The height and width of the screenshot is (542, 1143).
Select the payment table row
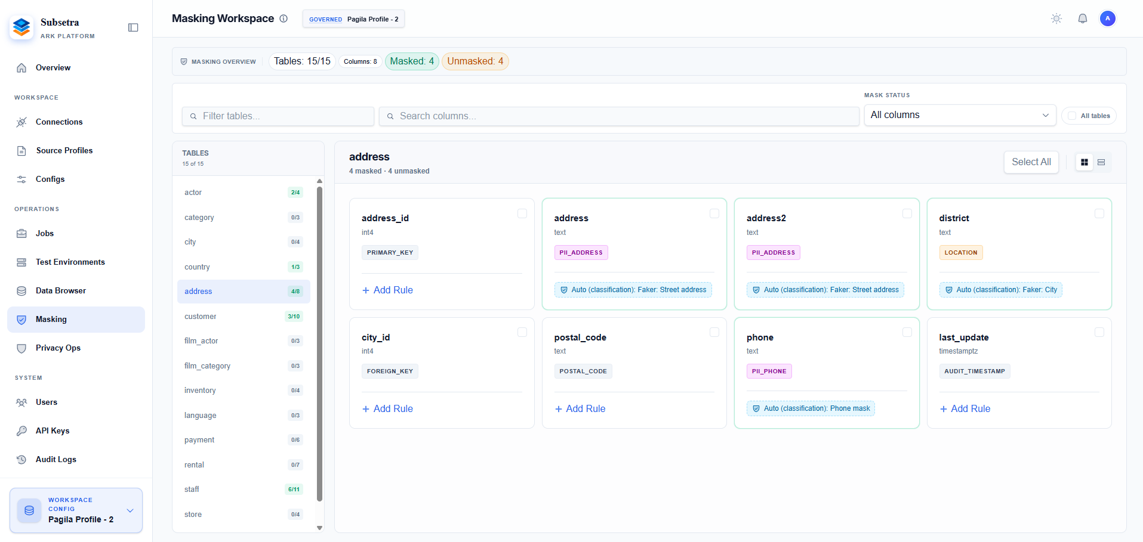tap(244, 440)
